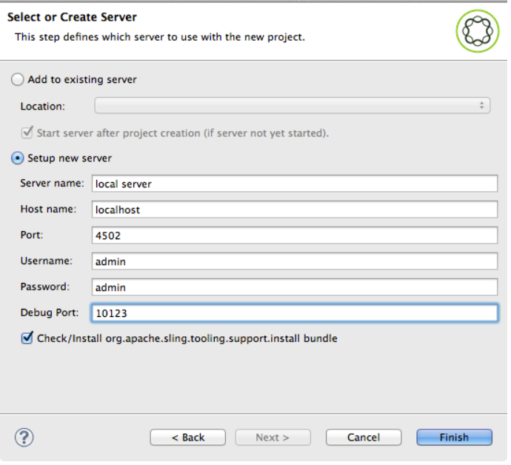The image size is (511, 465).
Task: Click the 'Location:' label
Action: (x=43, y=107)
